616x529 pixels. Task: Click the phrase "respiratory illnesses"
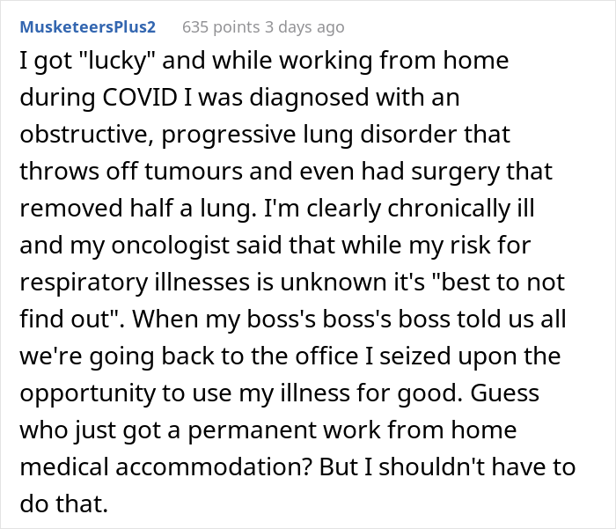tap(117, 284)
